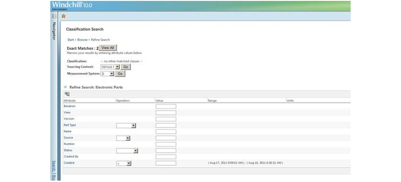401x182 pixels.
Task: Click the Home icon
Action: [63, 16]
